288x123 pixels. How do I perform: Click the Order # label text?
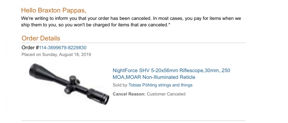coord(30,48)
